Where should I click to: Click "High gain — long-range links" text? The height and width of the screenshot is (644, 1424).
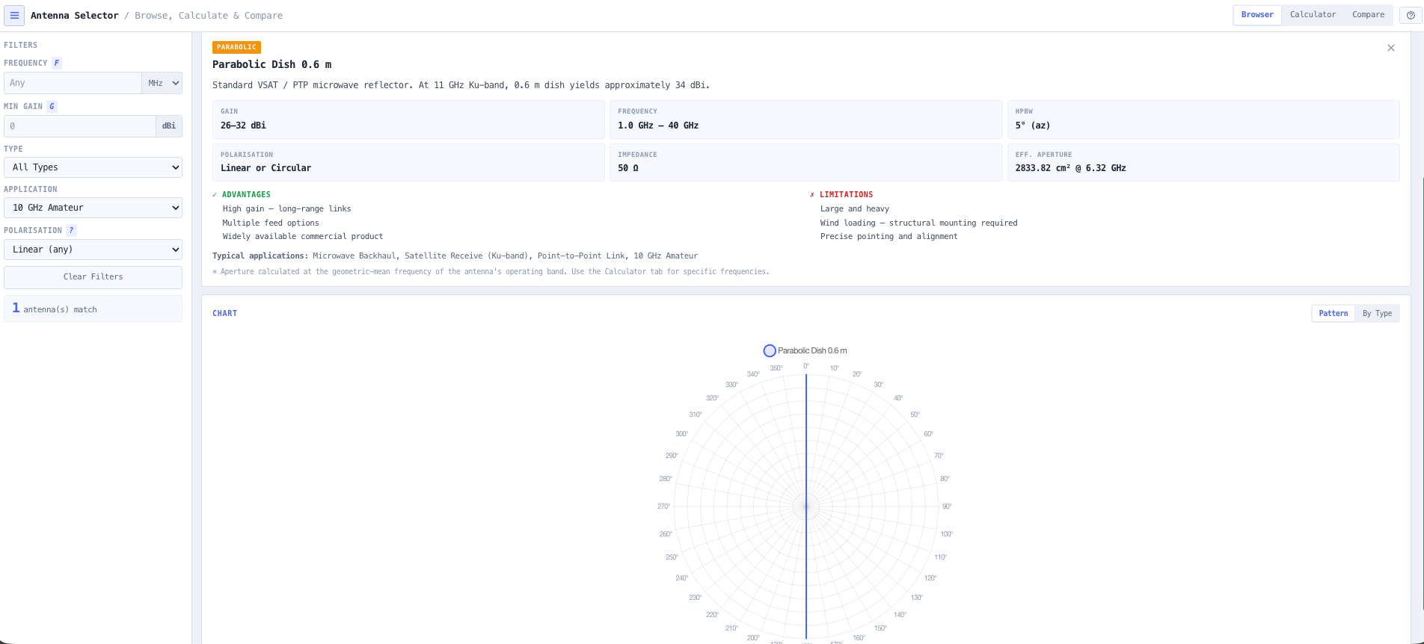click(286, 209)
